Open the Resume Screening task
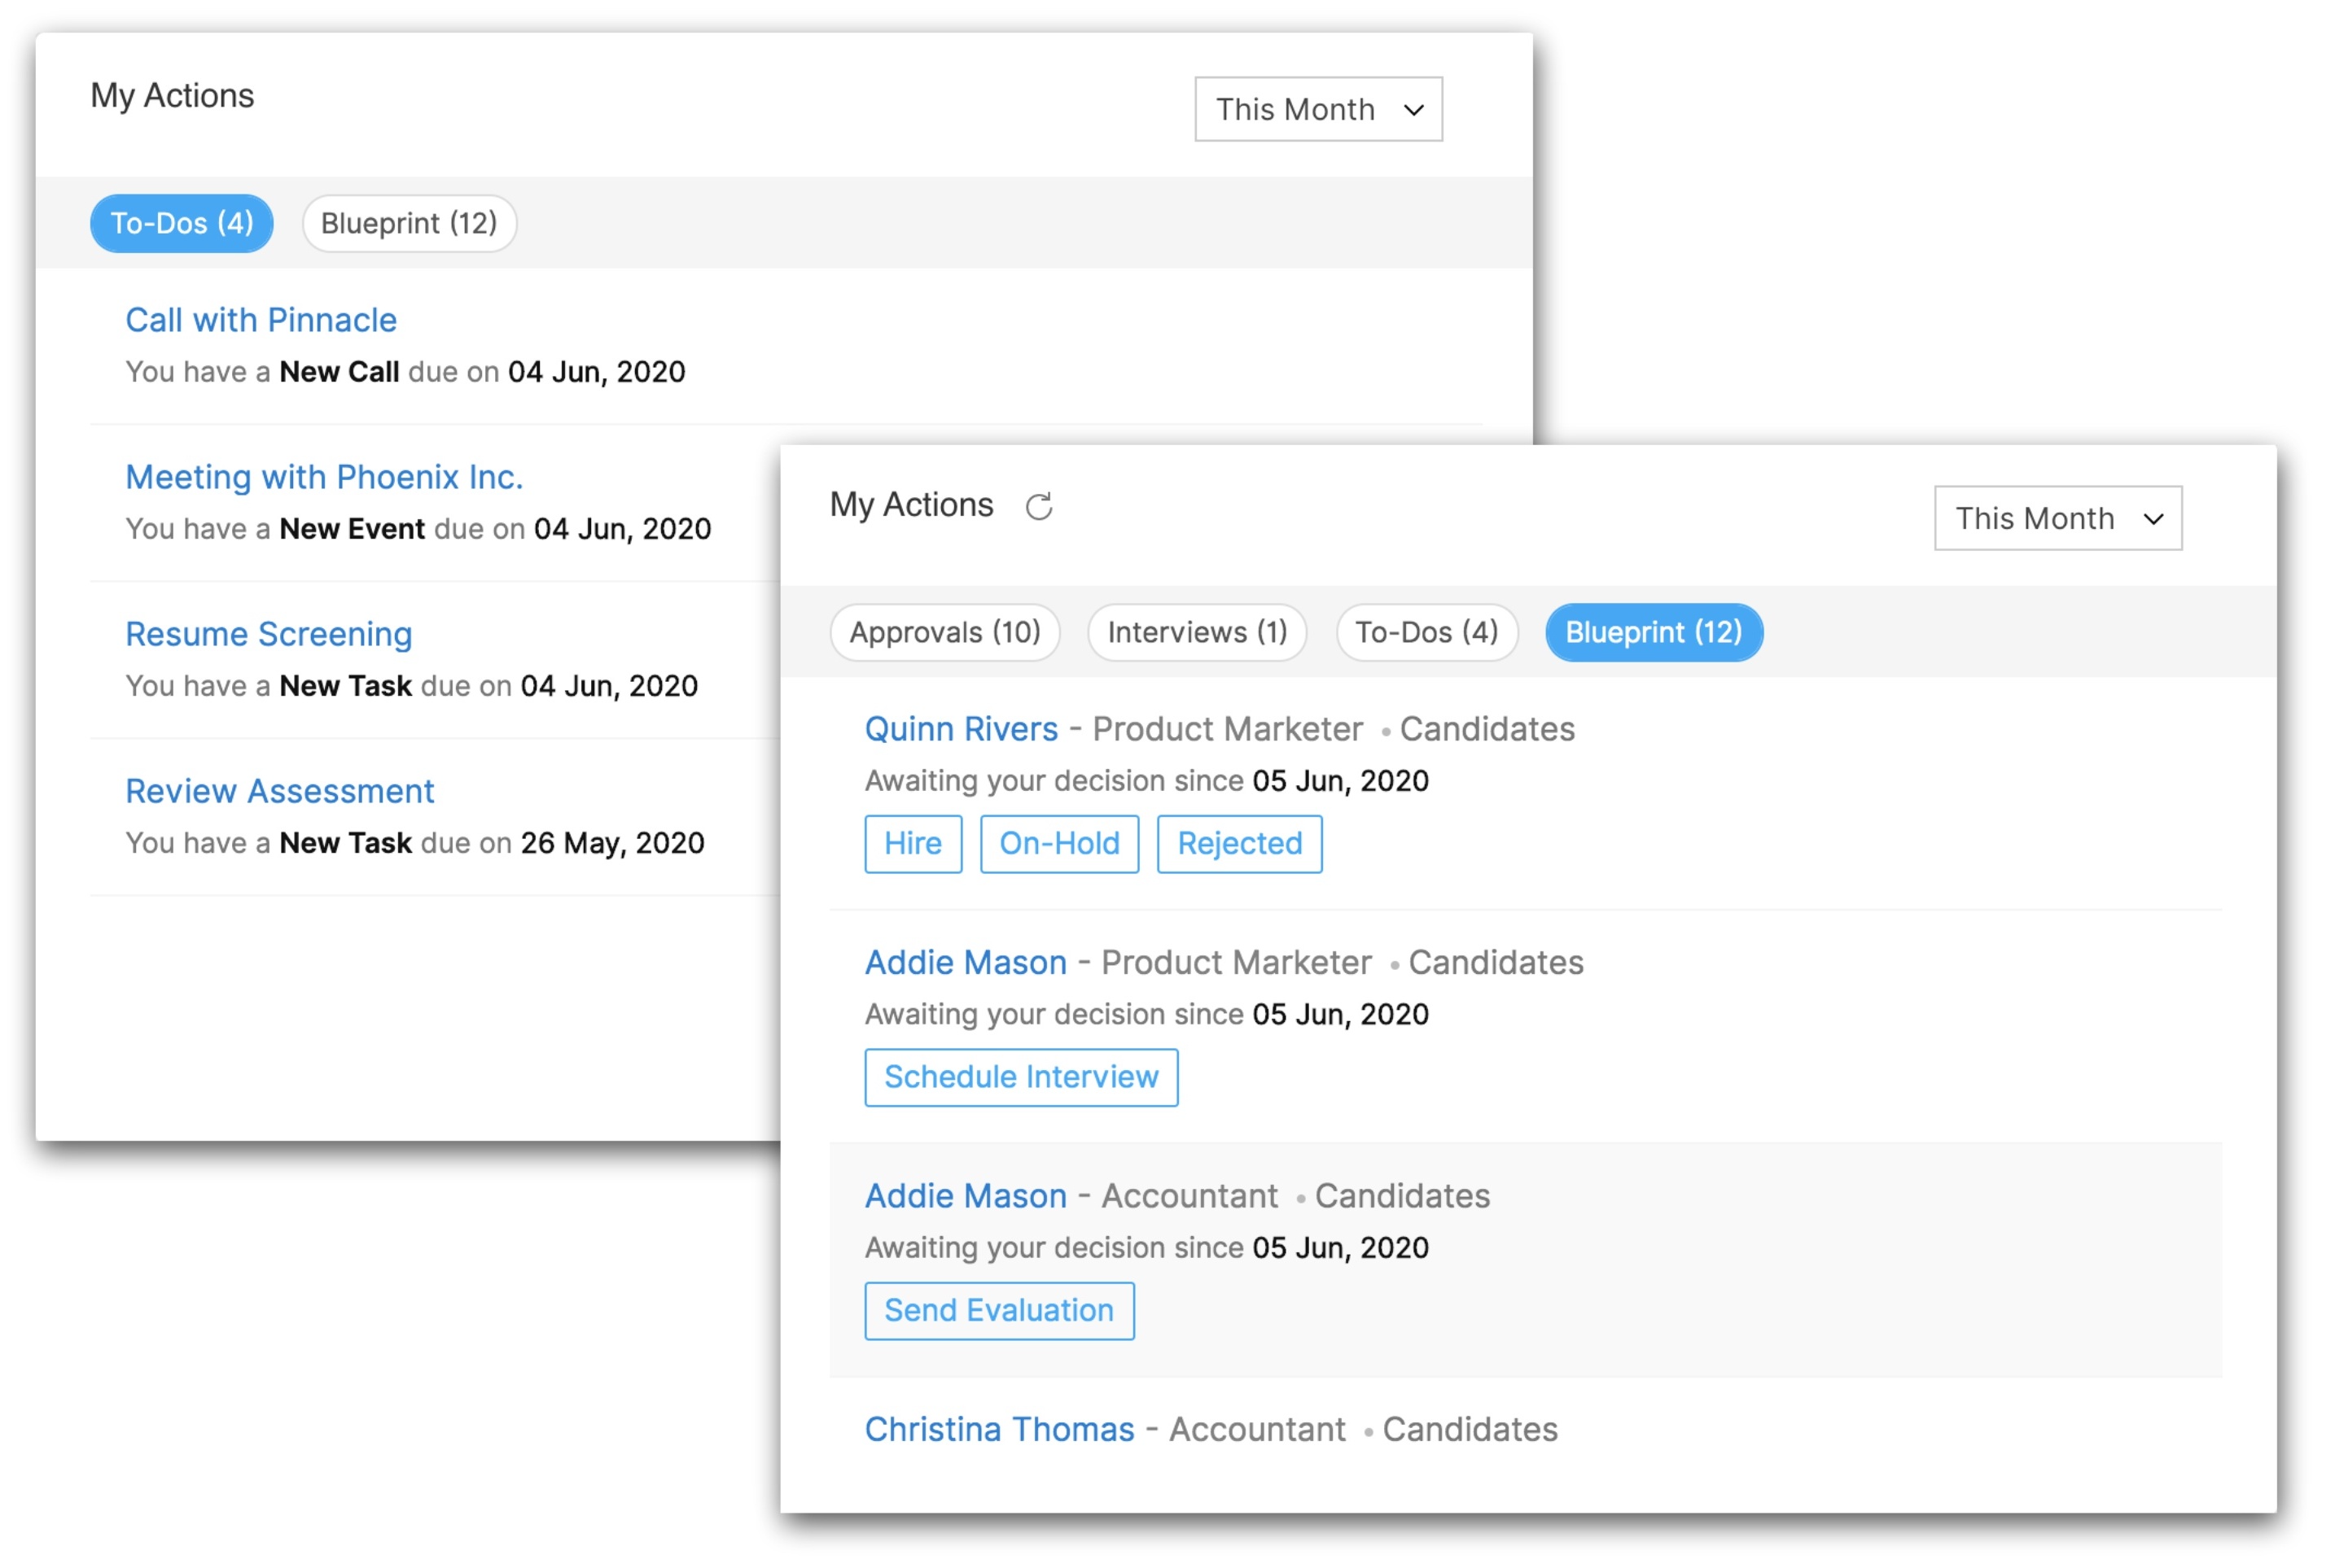Screen dimensions: 2335x1568 coord(268,634)
